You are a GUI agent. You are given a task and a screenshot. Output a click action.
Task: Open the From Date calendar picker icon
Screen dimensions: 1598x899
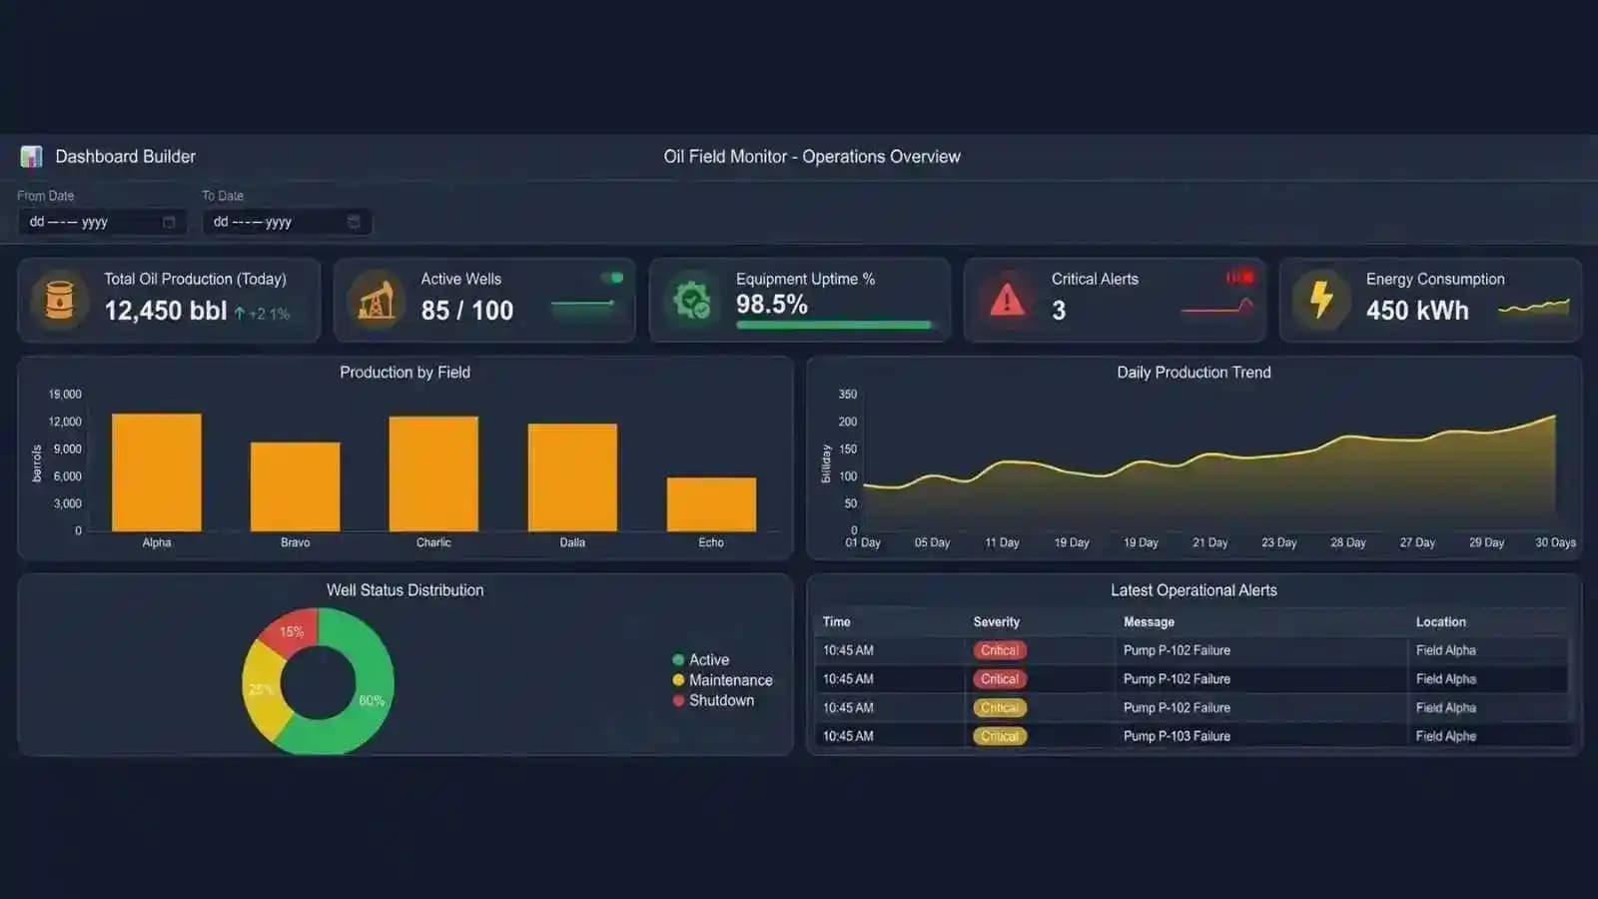[169, 222]
